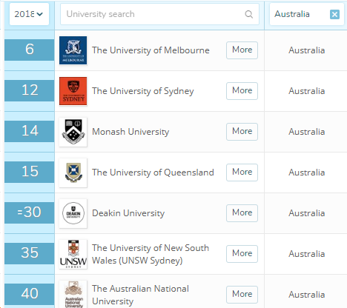Open More for UNSW Sydney

242,254
